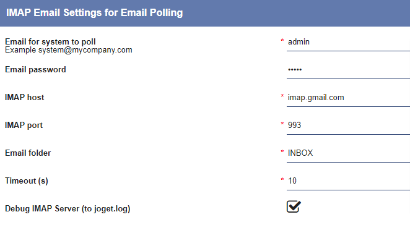Click the Debug IMAP Server label text

(x=68, y=209)
